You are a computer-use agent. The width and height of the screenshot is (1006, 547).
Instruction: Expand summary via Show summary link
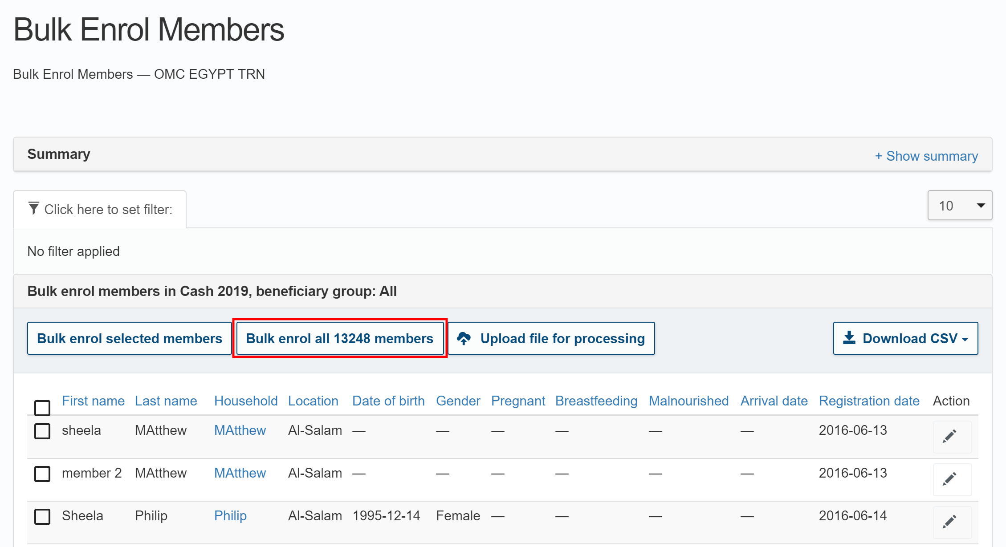pyautogui.click(x=926, y=156)
